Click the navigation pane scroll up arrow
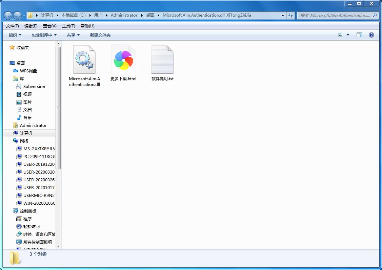The width and height of the screenshot is (382, 270). pos(58,44)
